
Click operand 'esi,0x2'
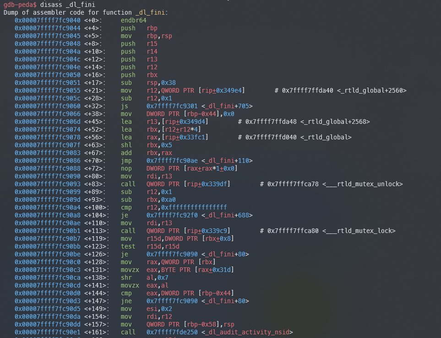pyautogui.click(x=159, y=309)
